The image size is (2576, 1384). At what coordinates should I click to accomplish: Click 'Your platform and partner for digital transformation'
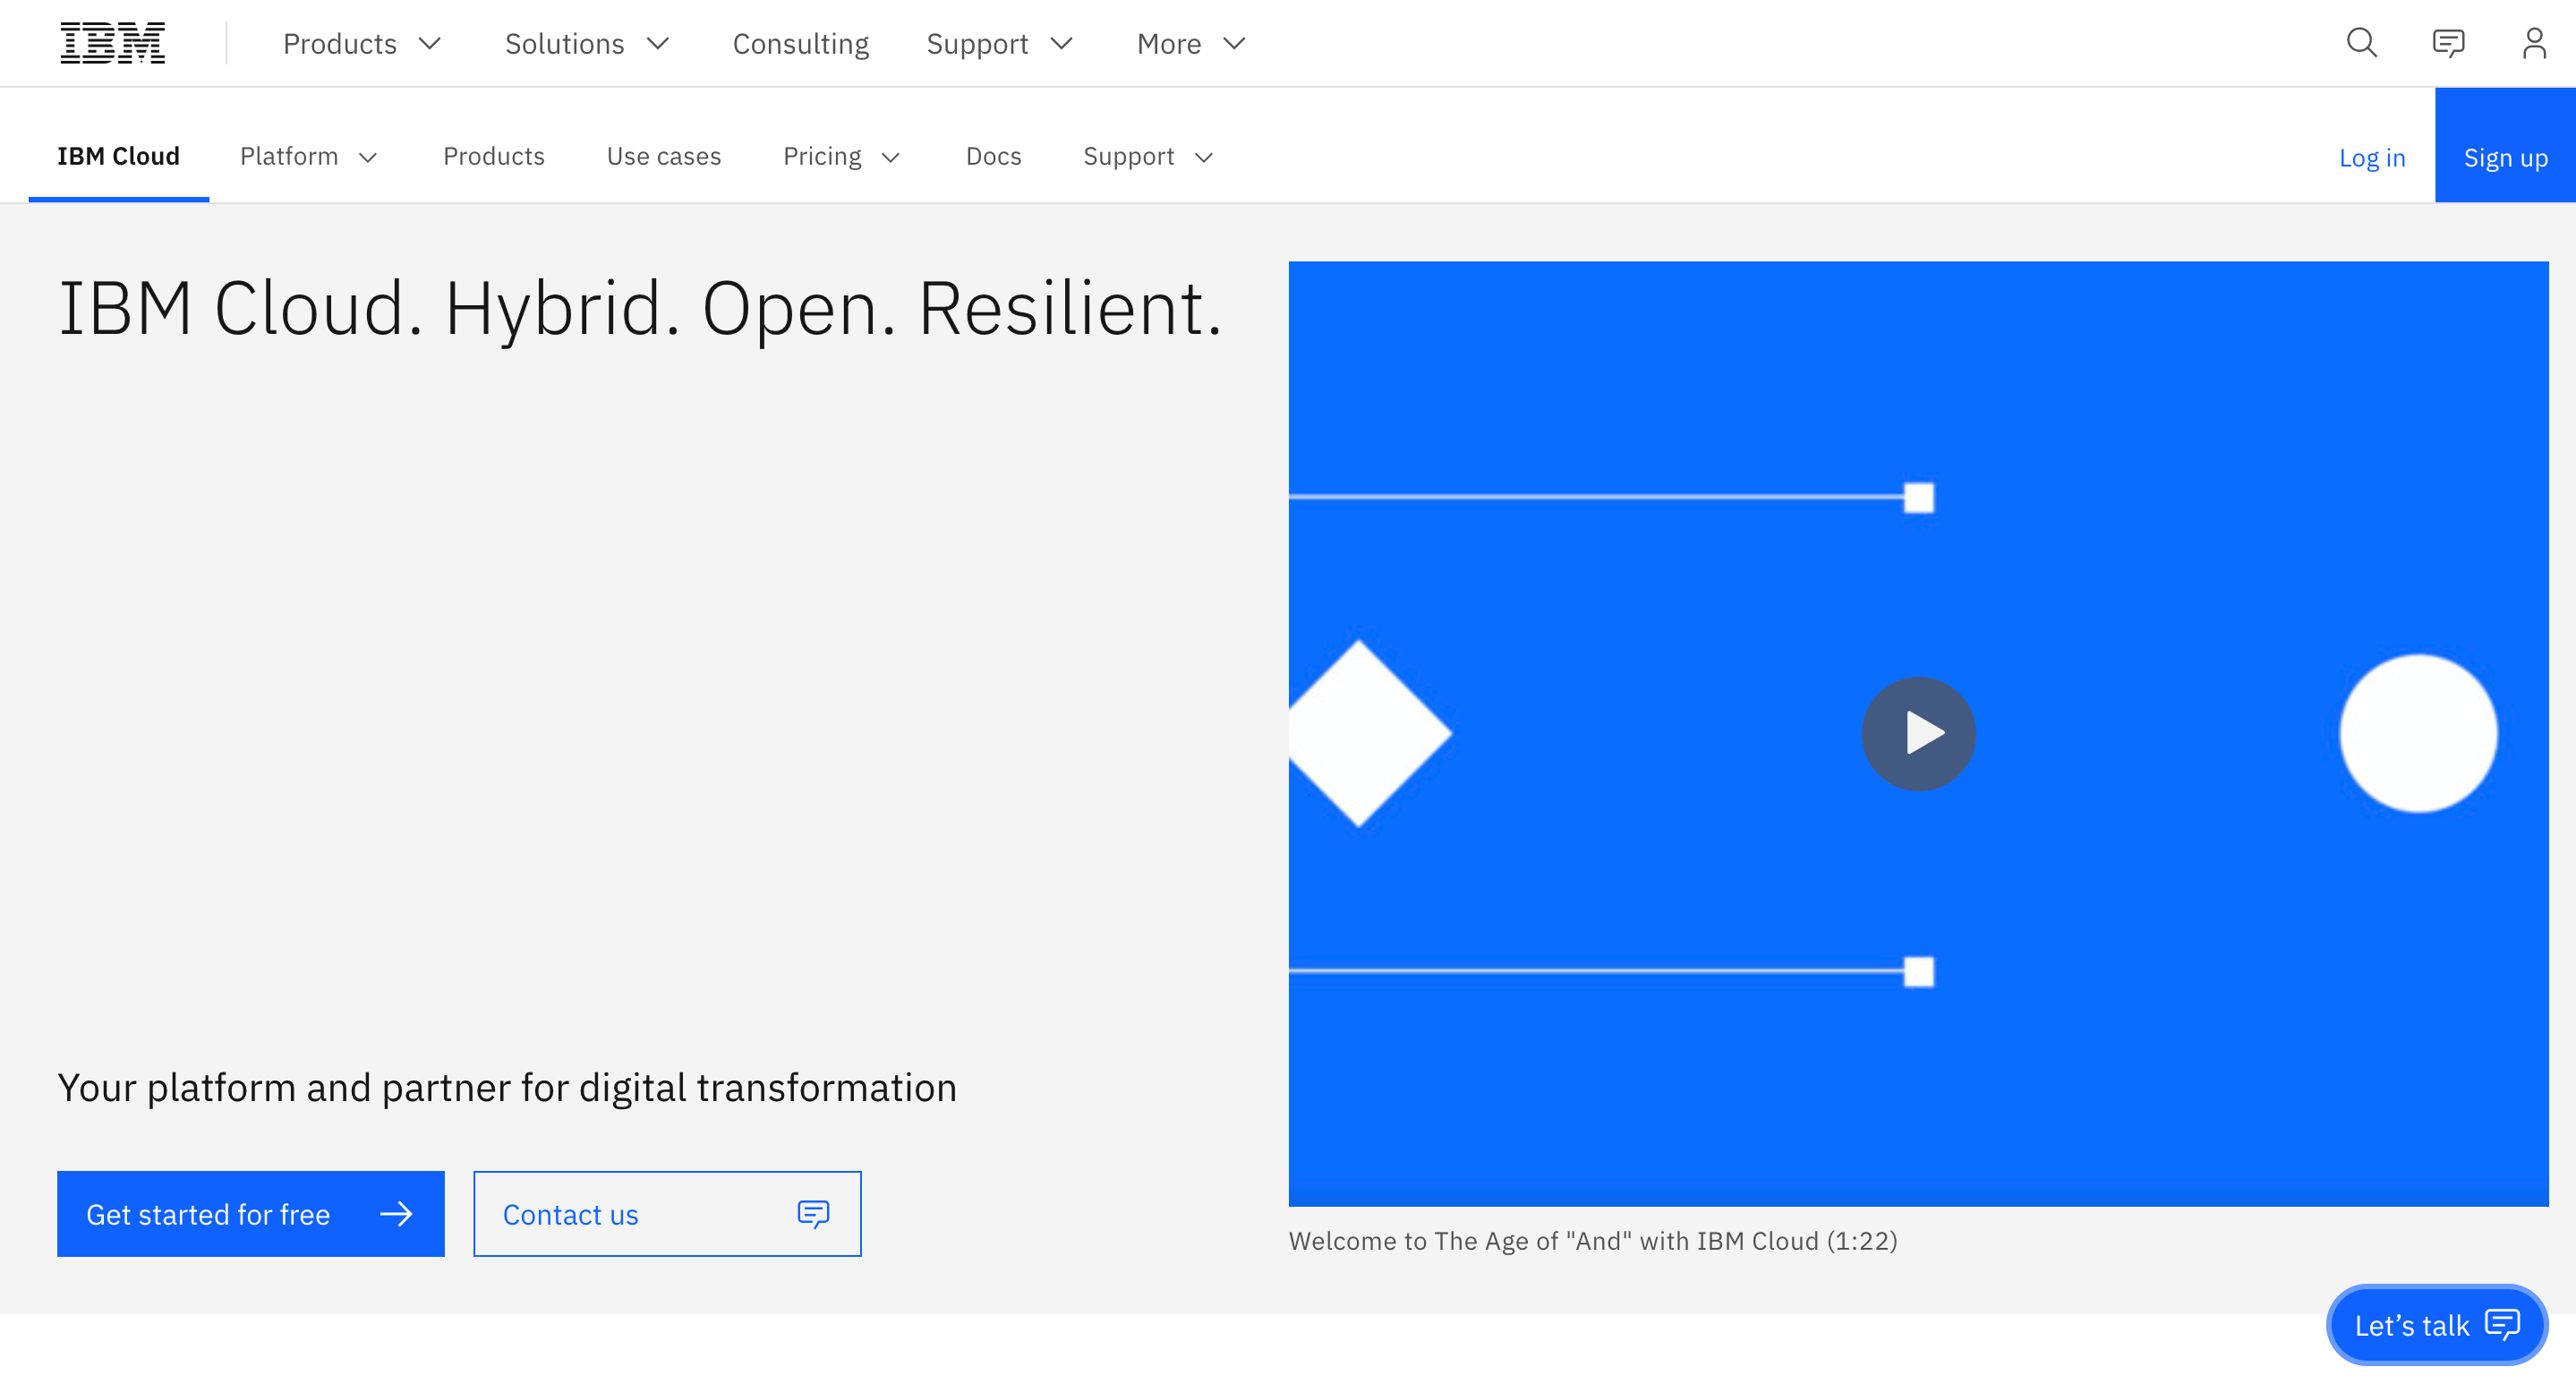click(507, 1088)
